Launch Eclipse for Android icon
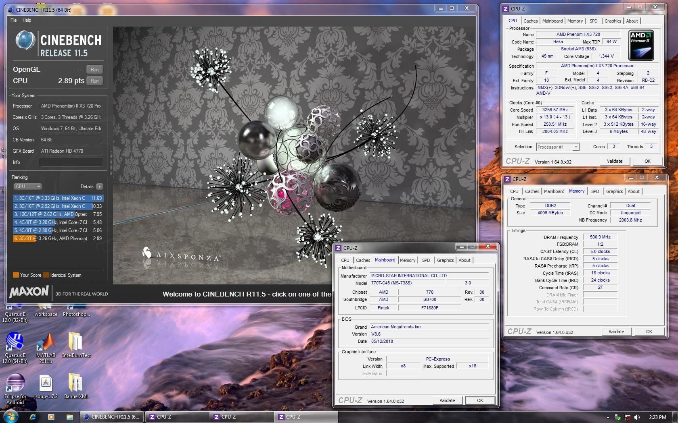Screen dimensions: 678x423 coord(15,389)
